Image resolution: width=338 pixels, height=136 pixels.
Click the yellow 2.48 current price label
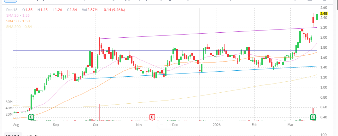click(324, 13)
